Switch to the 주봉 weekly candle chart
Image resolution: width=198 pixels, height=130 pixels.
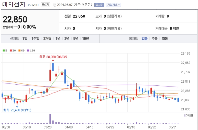coord(155,38)
